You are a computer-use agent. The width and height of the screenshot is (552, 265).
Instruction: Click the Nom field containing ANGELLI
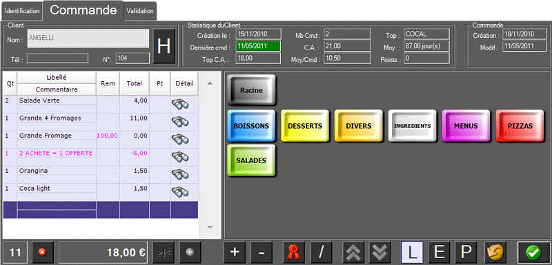88,39
